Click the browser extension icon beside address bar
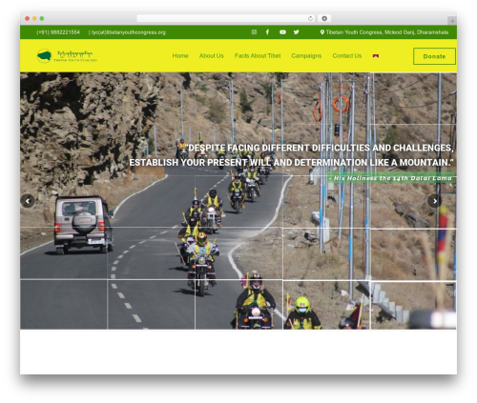 pyautogui.click(x=324, y=18)
